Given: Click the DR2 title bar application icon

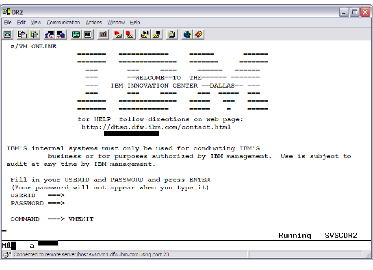Looking at the screenshot, I should pyautogui.click(x=6, y=12).
